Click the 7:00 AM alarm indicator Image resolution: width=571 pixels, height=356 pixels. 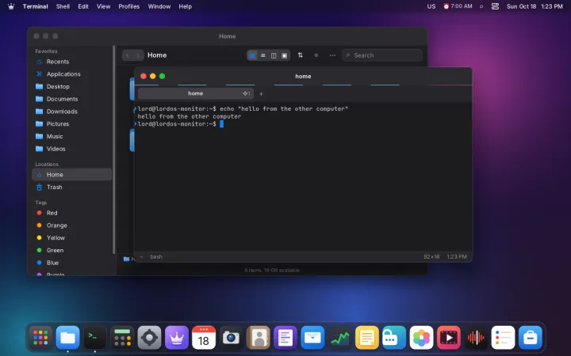pos(458,6)
